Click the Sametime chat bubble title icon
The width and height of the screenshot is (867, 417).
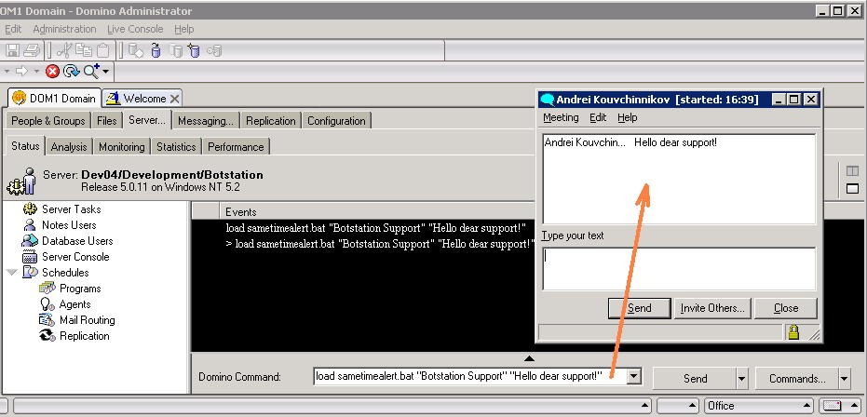(548, 100)
